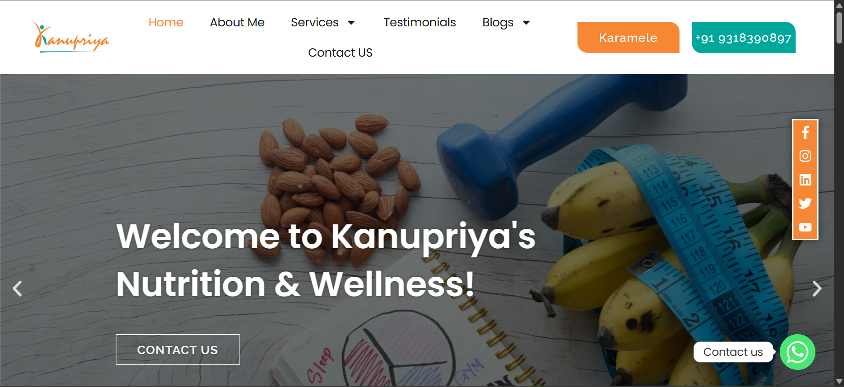Viewport: 844px width, 387px height.
Task: Click the CONTACT US hero button
Action: pyautogui.click(x=178, y=350)
